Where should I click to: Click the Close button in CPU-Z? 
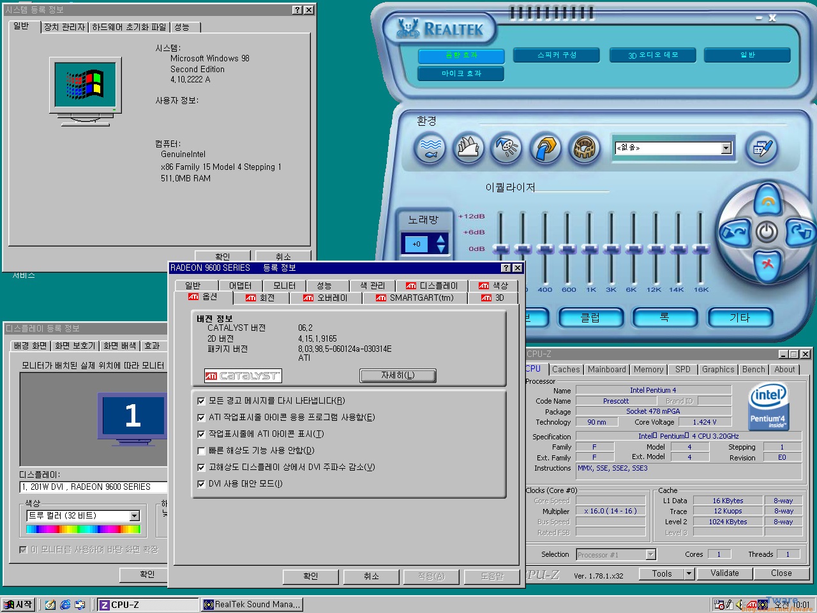click(781, 573)
